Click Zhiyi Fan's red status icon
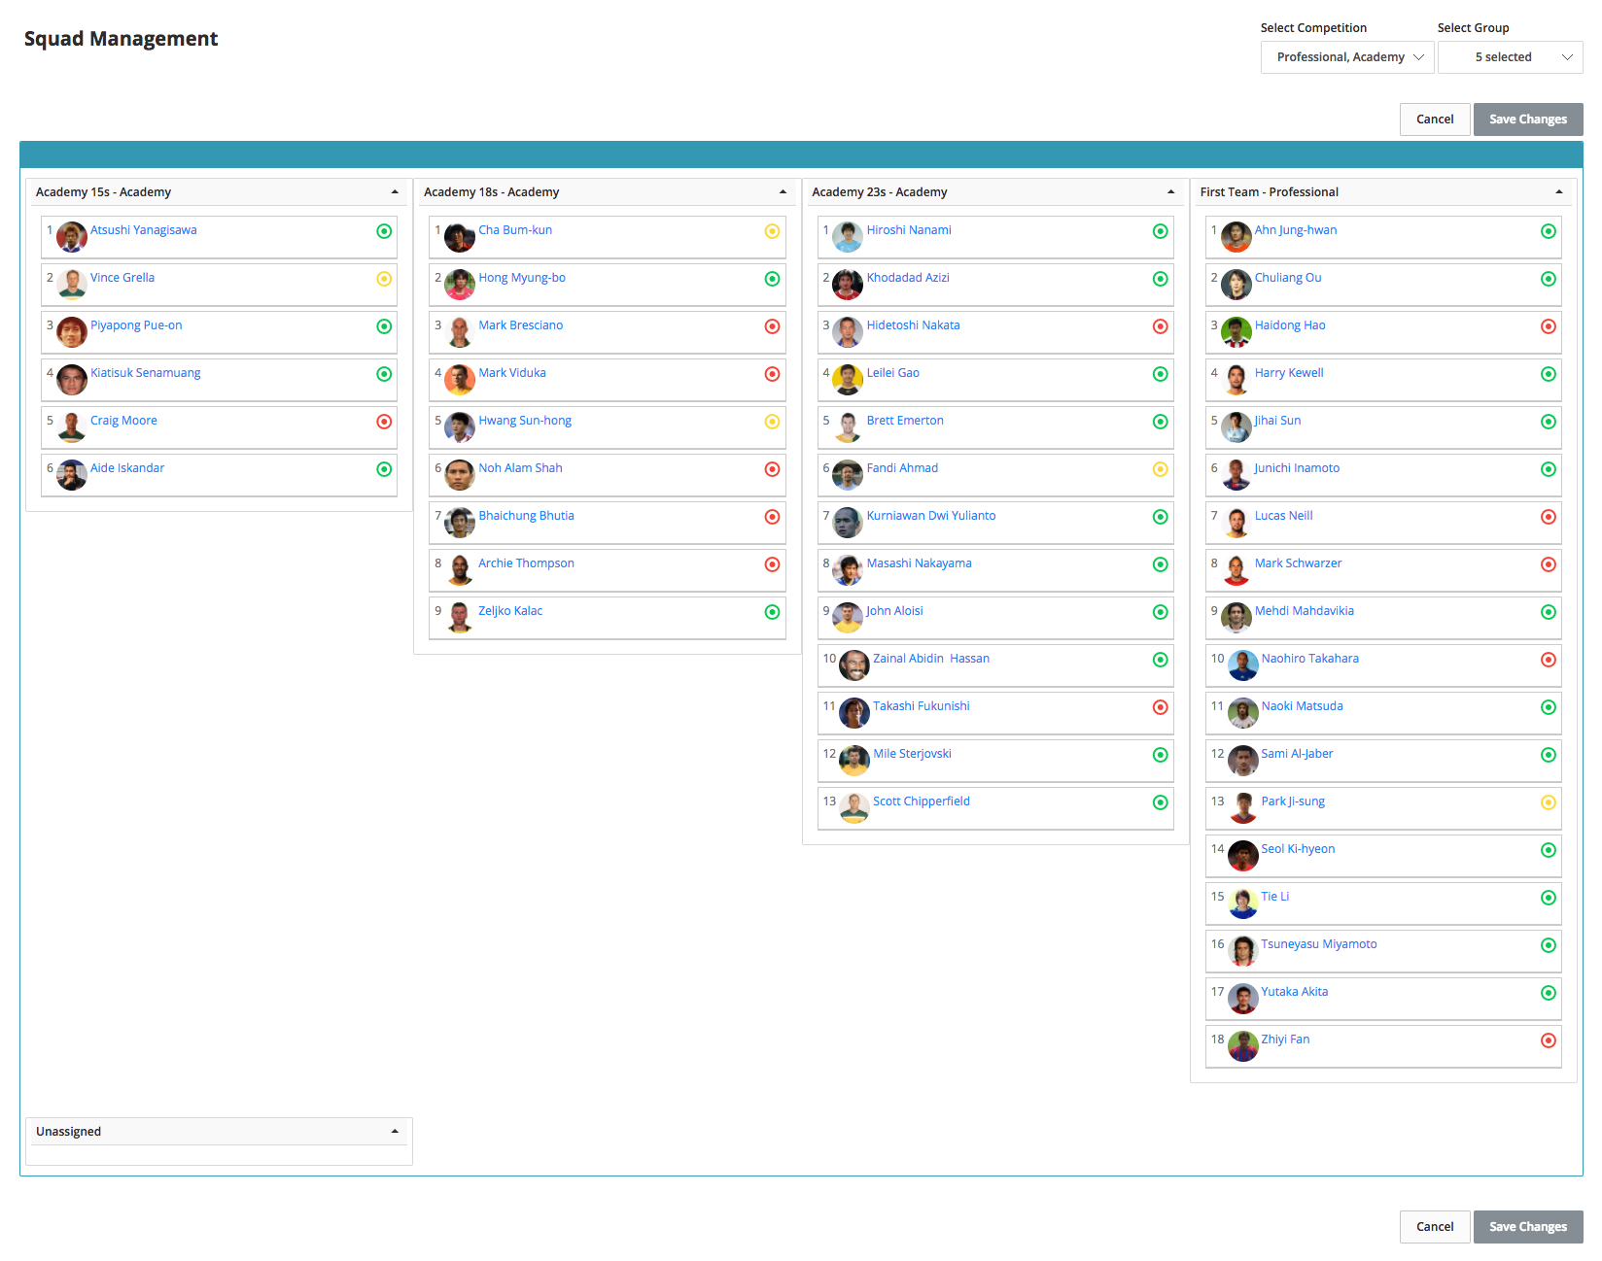Screen dimensions: 1602x1261 tap(1549, 1040)
